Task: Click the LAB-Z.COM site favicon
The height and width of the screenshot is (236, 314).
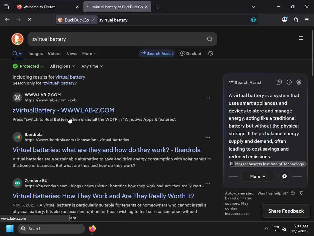Action: 17,97
